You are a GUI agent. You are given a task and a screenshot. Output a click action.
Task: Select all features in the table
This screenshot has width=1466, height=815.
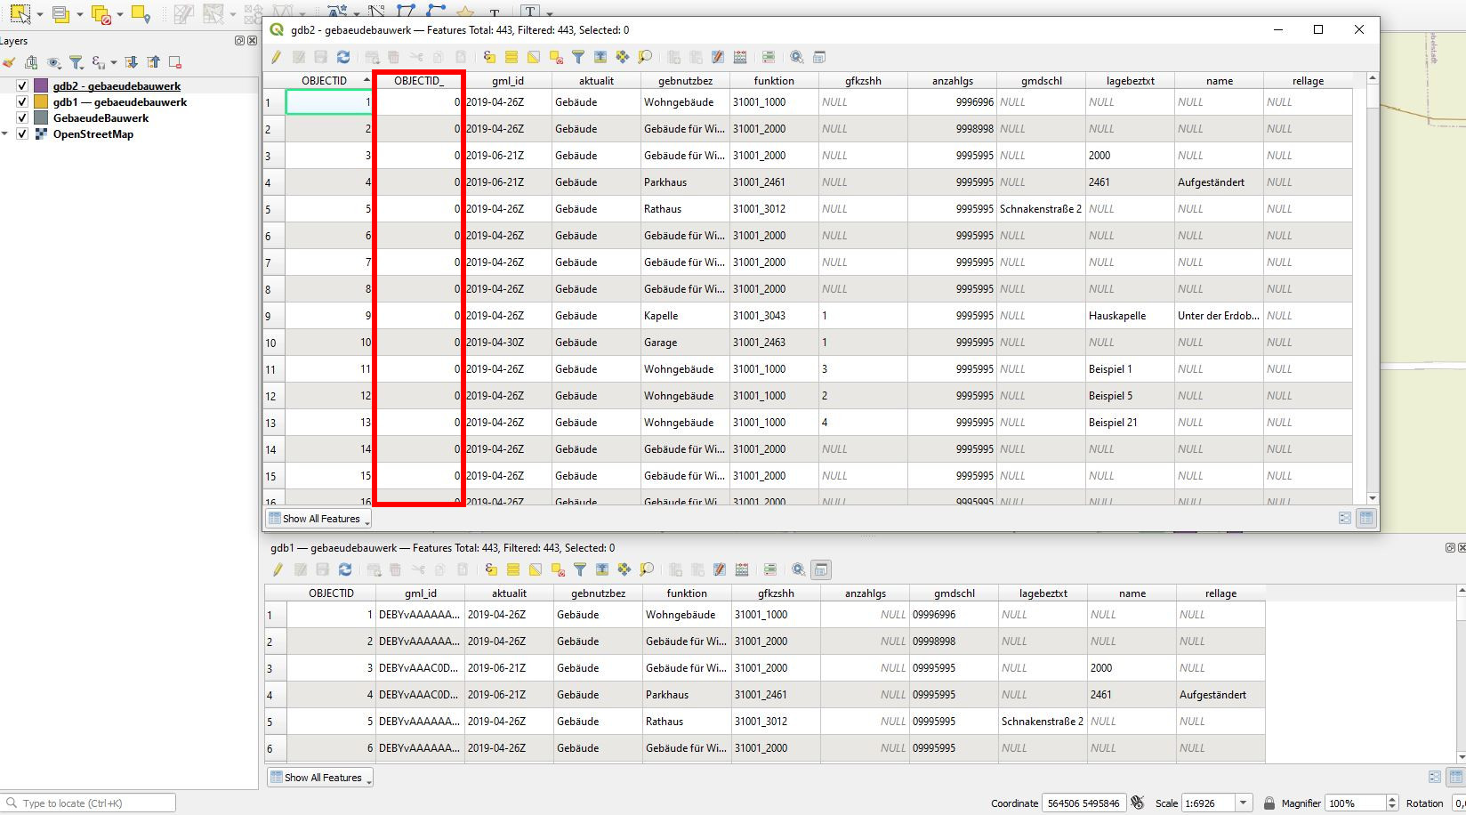point(511,57)
